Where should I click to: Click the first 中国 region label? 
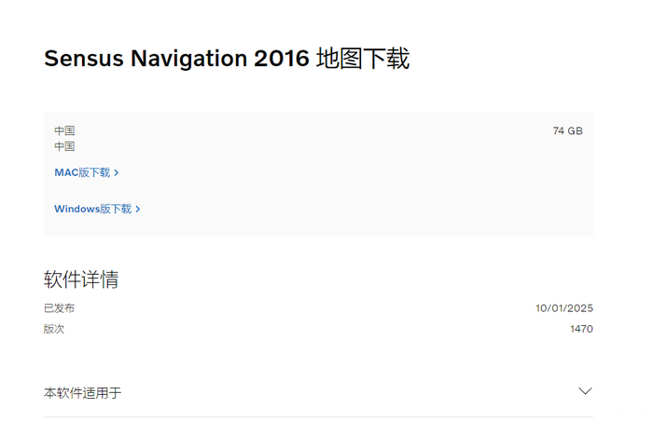(x=64, y=130)
